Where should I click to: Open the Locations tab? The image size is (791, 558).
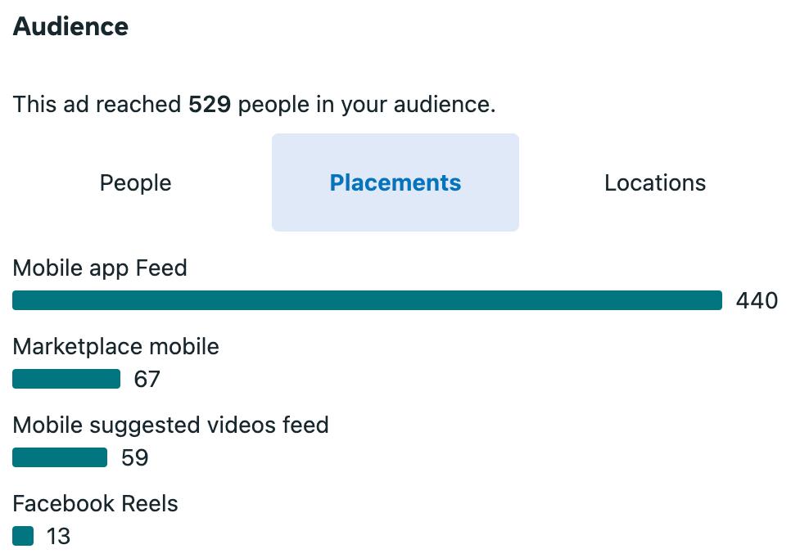point(654,182)
